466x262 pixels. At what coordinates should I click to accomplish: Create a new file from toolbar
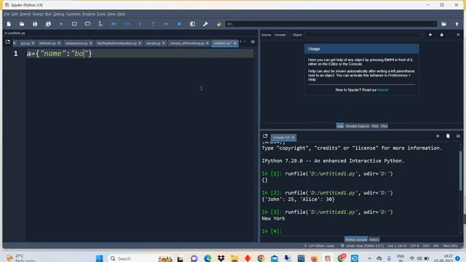pos(9,24)
